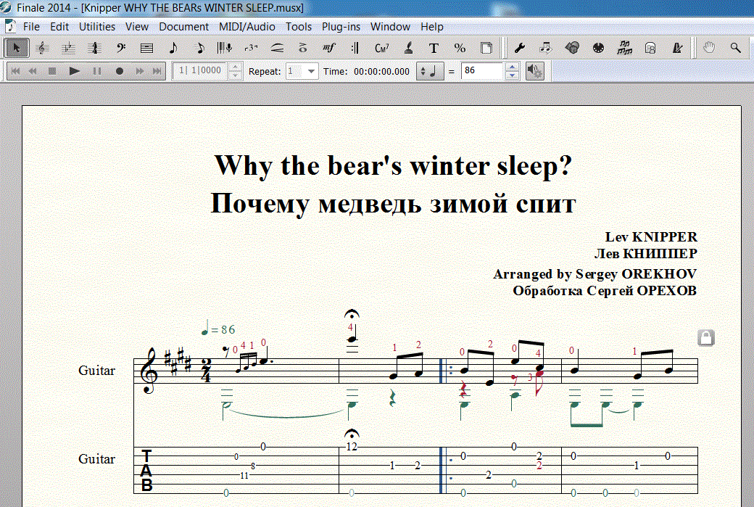Increase the tempo with the up arrow
Viewport: 754px width, 507px height.
point(512,67)
